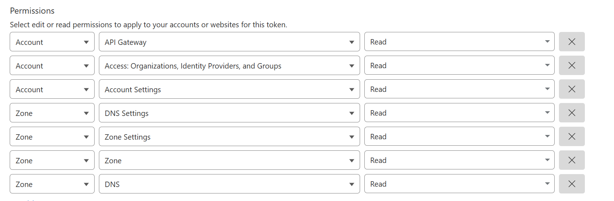The width and height of the screenshot is (614, 201).
Task: Remove the Zone permission row
Action: [572, 160]
